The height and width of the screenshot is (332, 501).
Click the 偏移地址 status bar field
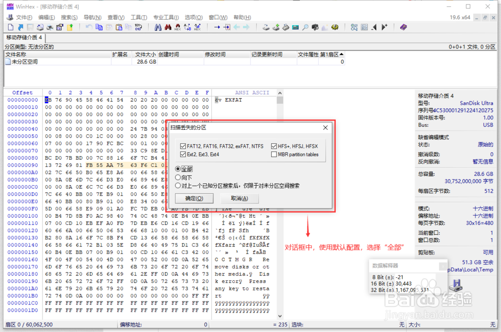tap(164, 324)
